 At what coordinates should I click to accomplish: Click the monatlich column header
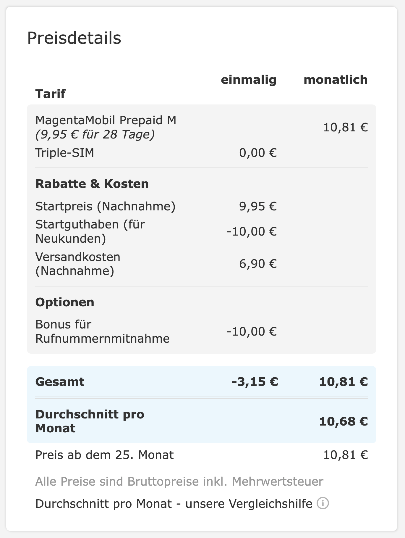(336, 80)
